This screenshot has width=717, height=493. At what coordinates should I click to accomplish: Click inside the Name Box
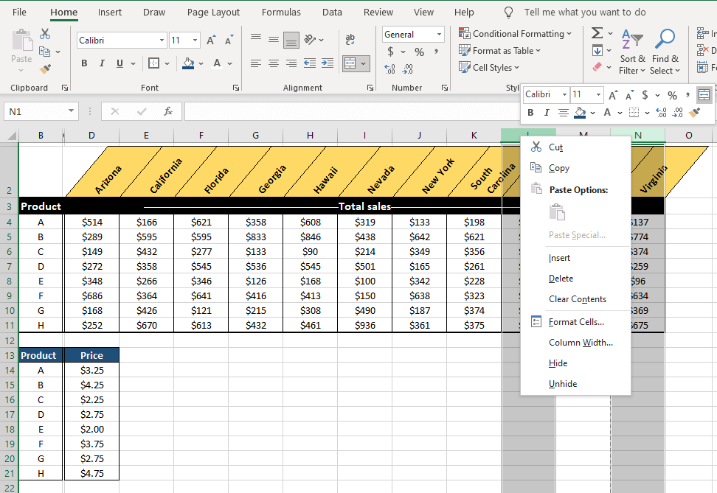(33, 111)
